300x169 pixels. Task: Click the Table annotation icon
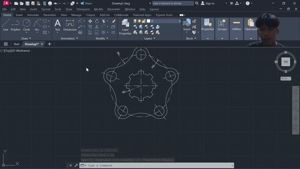pyautogui.click(x=80, y=32)
